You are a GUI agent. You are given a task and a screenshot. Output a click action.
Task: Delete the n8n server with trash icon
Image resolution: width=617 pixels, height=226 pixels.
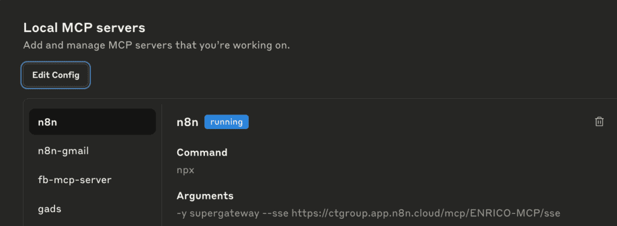pyautogui.click(x=599, y=122)
